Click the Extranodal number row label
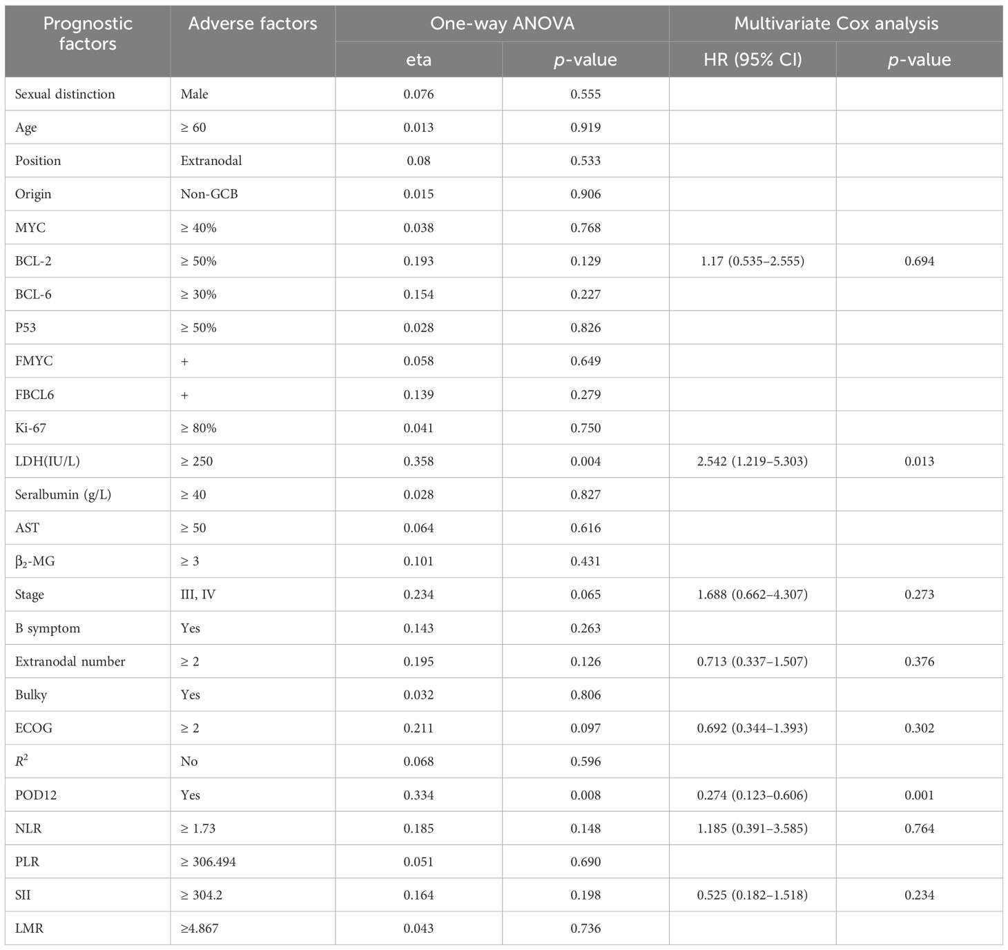Screen dimensions: 1008x950 pyautogui.click(x=70, y=661)
